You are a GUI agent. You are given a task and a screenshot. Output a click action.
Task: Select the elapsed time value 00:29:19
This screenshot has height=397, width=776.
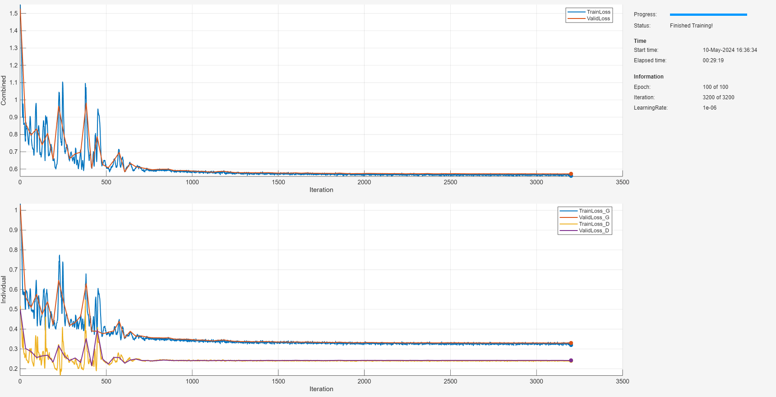pos(713,60)
